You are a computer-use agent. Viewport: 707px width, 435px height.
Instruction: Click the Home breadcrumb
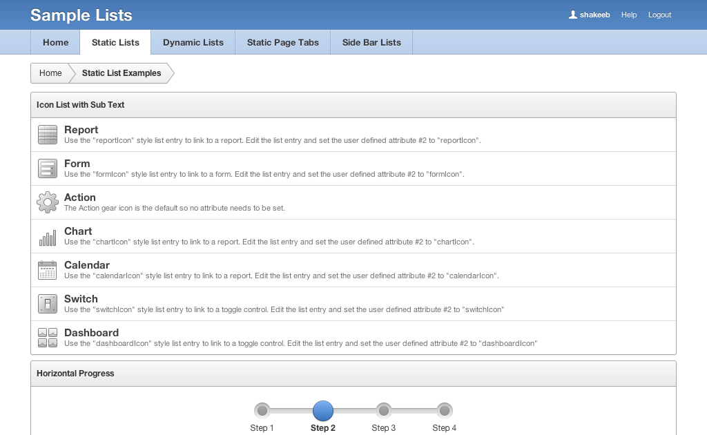coord(50,73)
